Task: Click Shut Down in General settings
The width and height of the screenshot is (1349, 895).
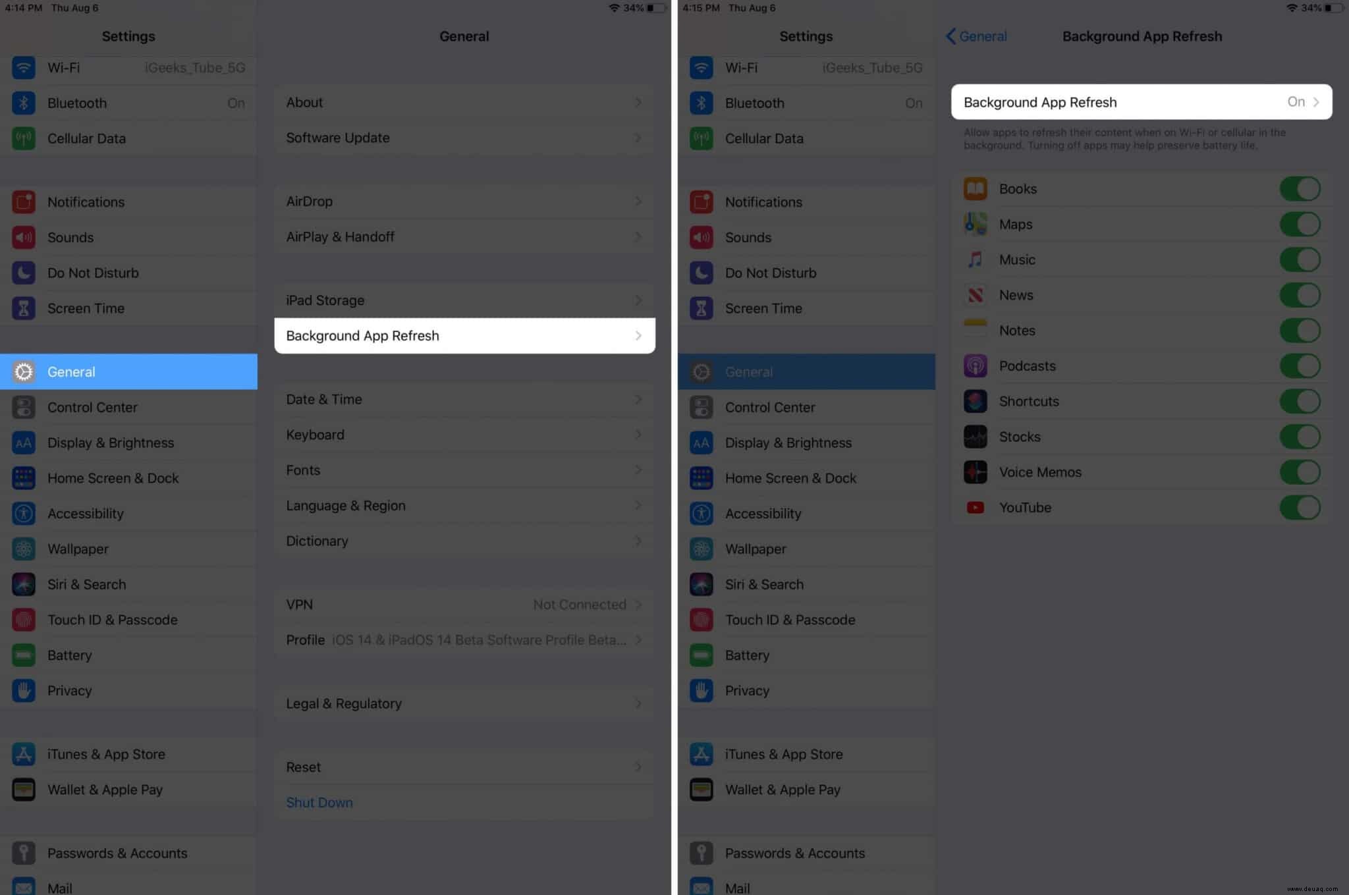Action: click(x=319, y=802)
